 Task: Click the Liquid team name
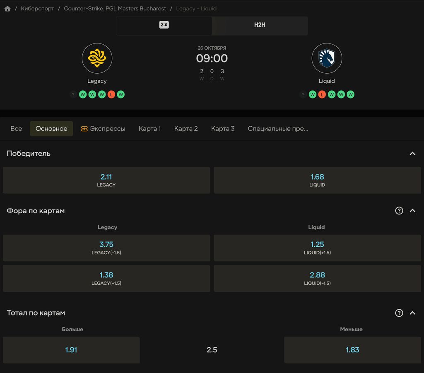click(x=327, y=81)
